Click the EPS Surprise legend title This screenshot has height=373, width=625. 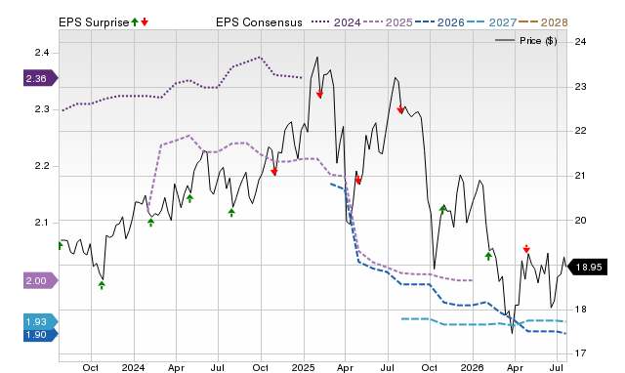(x=94, y=22)
